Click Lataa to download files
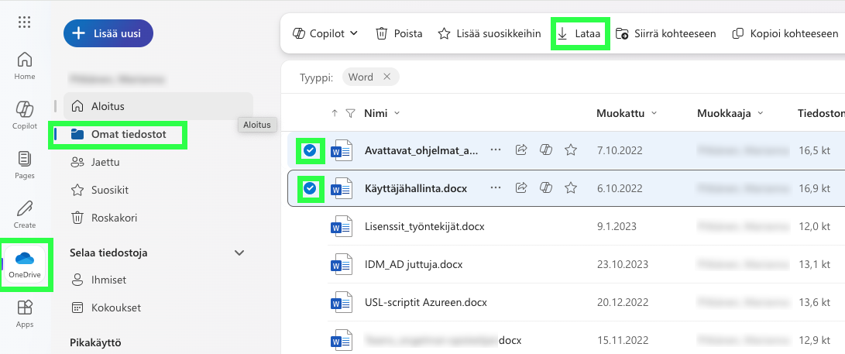Image resolution: width=845 pixels, height=354 pixels. pyautogui.click(x=580, y=33)
